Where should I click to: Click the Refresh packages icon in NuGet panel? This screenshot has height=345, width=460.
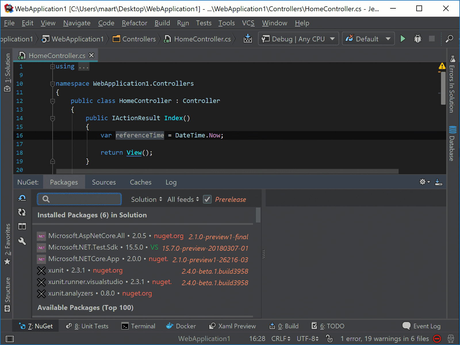coord(22,212)
